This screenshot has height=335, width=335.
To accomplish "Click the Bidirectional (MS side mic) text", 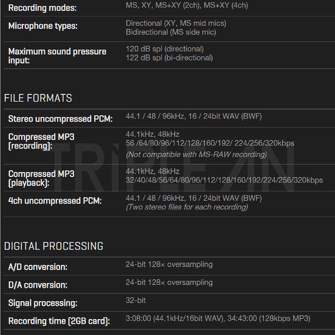I will point(171,32).
